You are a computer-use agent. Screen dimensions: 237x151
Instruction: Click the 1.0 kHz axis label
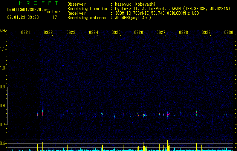(3, 68)
